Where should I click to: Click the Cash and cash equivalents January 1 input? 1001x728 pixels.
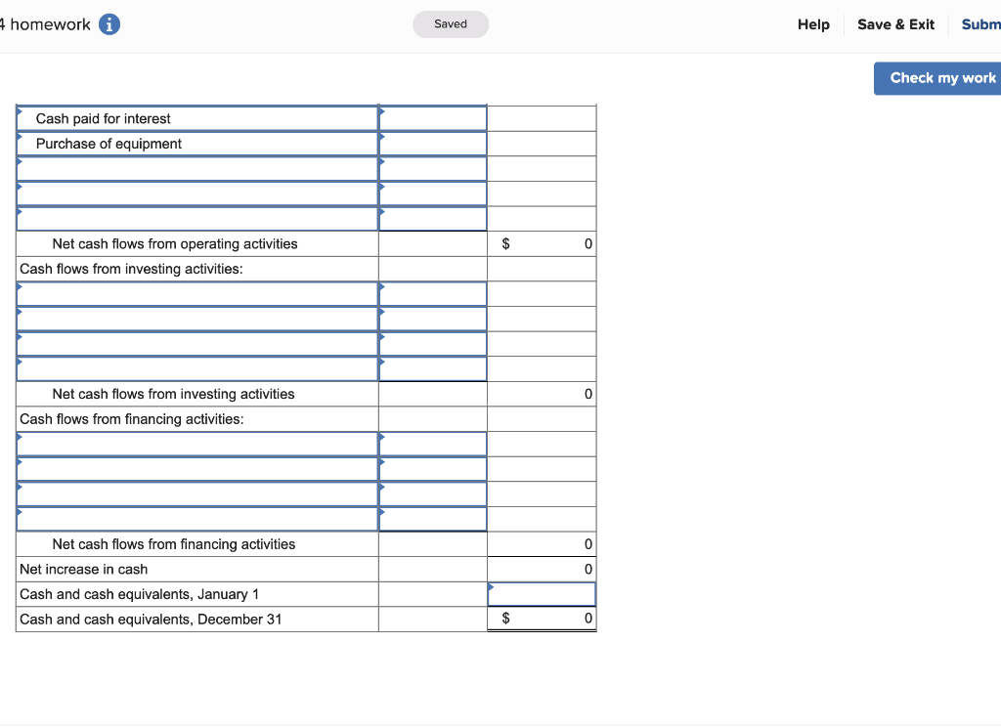542,593
